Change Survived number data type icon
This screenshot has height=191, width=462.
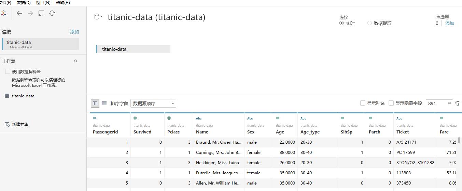(x=135, y=118)
